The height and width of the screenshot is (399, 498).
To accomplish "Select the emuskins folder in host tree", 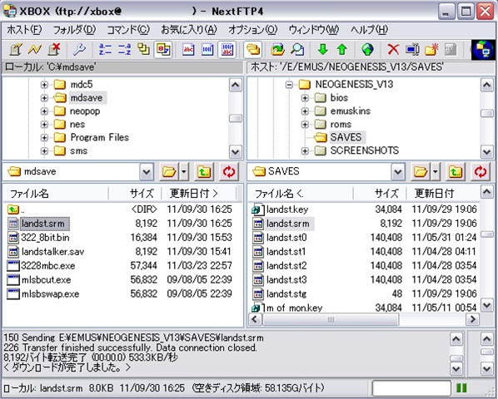I will click(351, 111).
